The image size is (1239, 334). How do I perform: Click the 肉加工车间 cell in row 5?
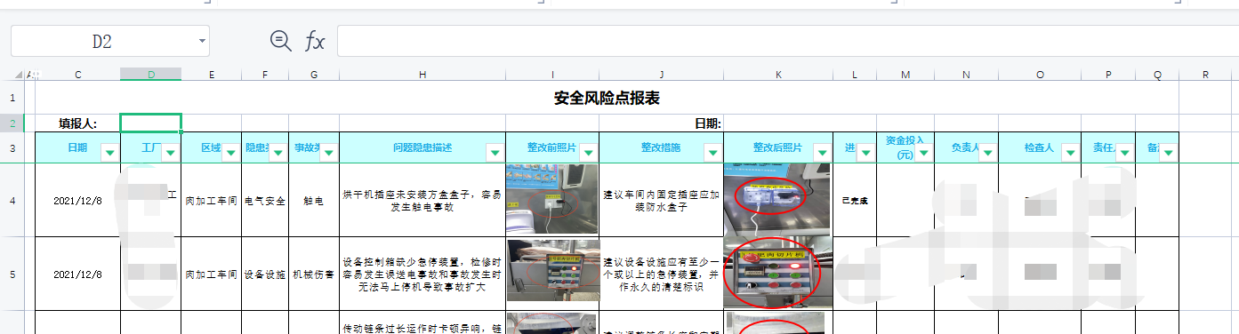click(212, 274)
